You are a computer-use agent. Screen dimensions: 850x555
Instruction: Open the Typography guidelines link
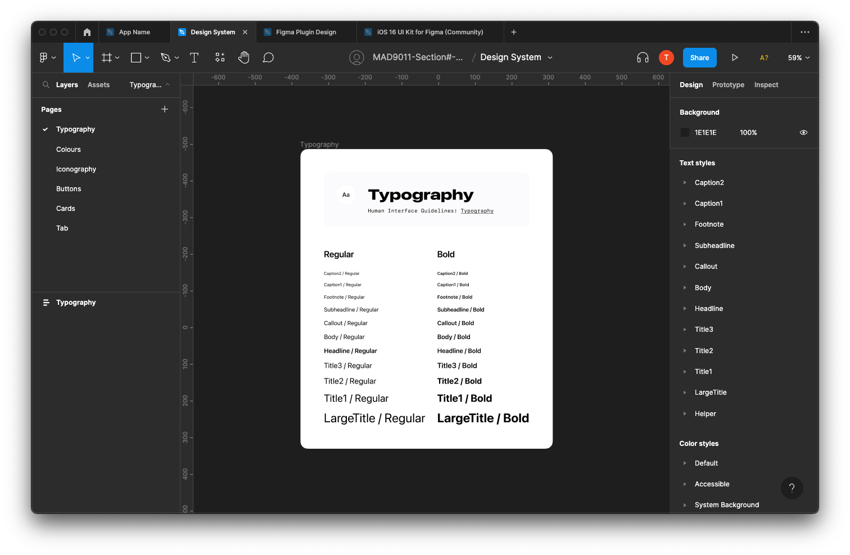click(x=477, y=211)
